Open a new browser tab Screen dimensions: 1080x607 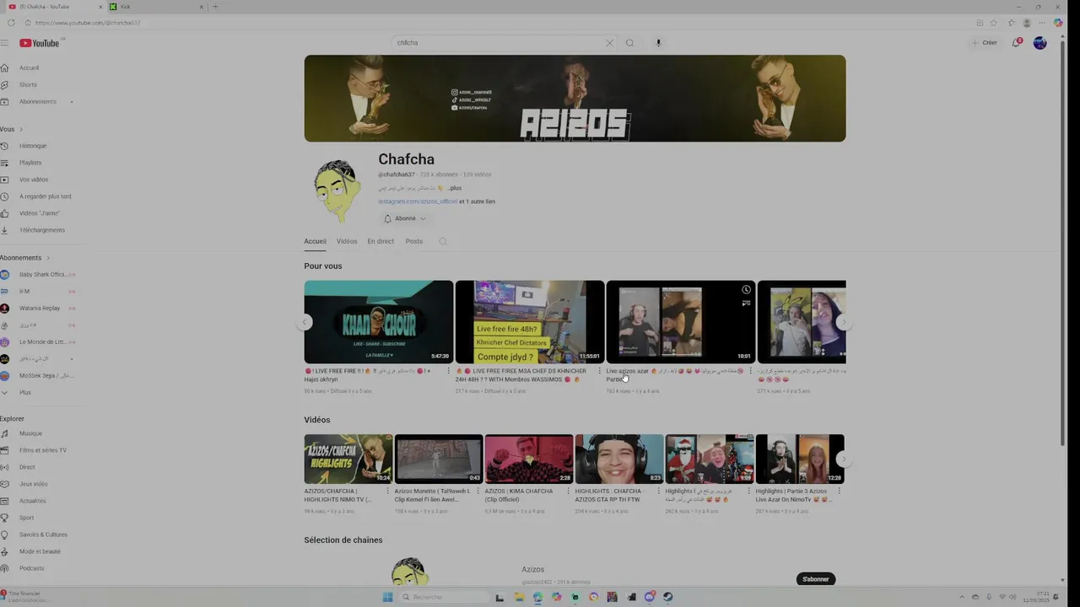(x=215, y=7)
